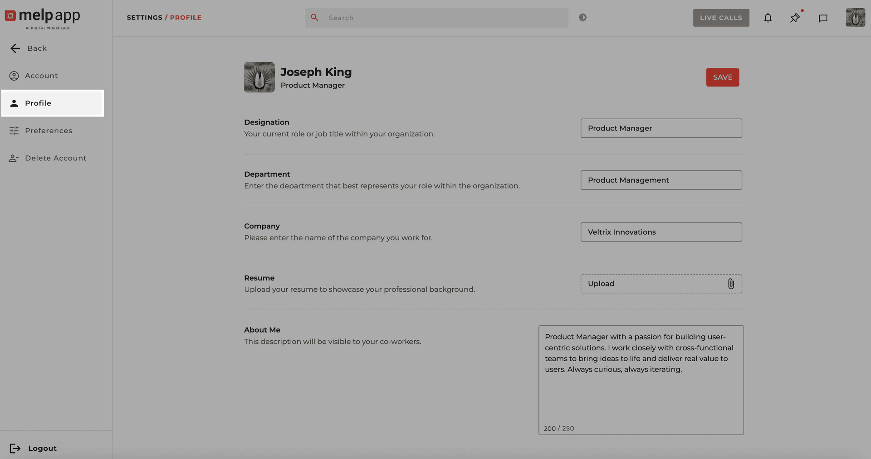This screenshot has height=459, width=871.
Task: Click Joseph King's profile picture
Action: click(259, 77)
